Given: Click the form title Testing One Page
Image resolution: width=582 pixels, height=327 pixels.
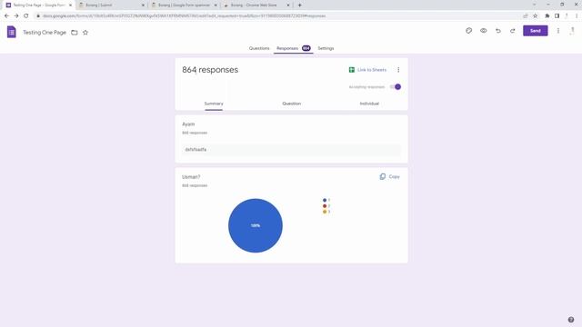Looking at the screenshot, I should coord(45,33).
